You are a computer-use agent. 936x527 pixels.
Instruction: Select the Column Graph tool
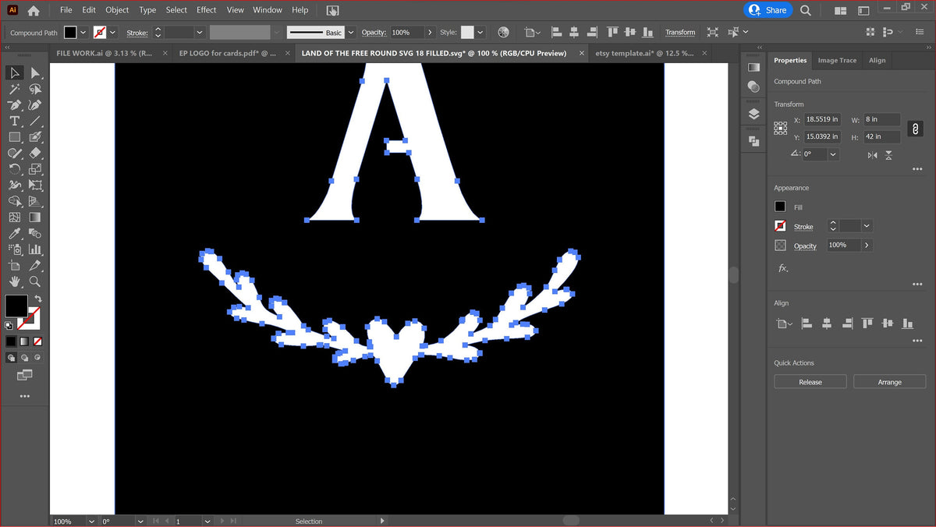[x=35, y=249]
